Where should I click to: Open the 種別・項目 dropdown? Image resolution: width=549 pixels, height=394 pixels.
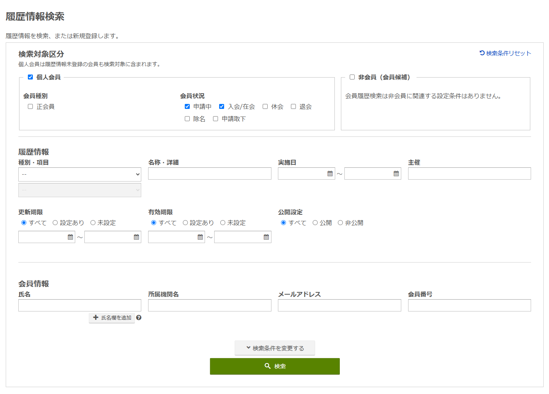coord(79,174)
